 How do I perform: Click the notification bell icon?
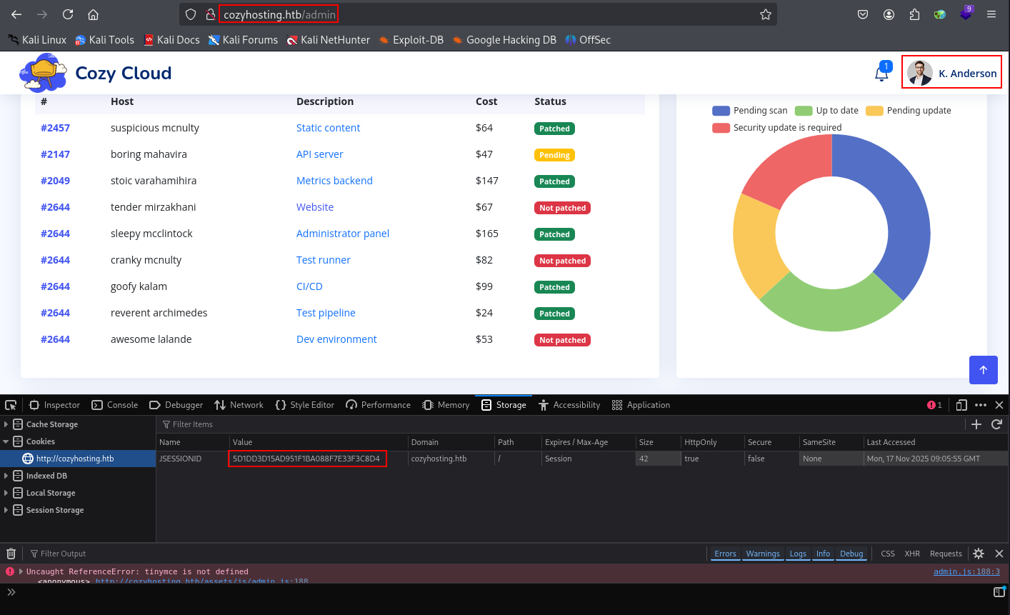(x=881, y=73)
